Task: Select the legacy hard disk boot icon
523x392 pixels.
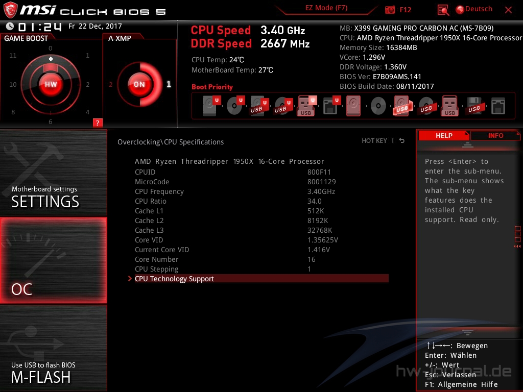Action: pyautogui.click(x=353, y=106)
